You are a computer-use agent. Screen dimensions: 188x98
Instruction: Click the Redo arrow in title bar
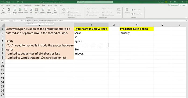click(x=22, y=2)
